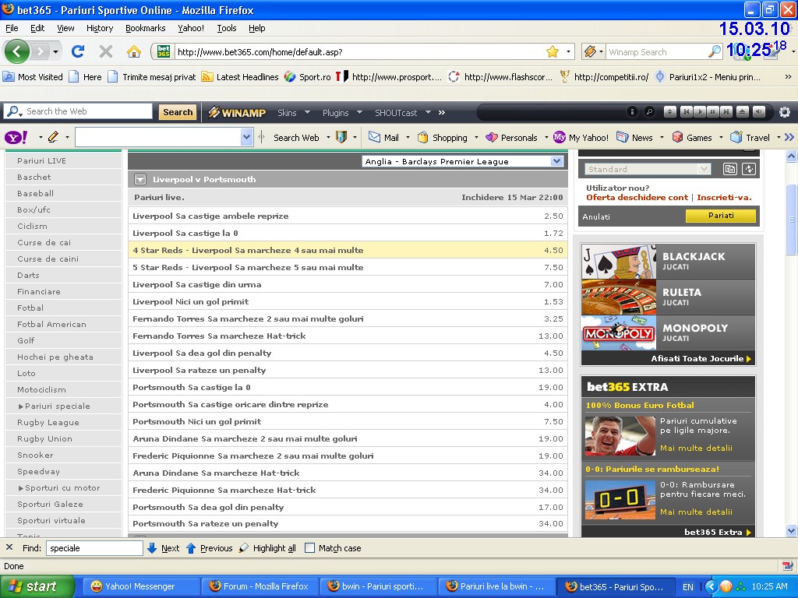Click the Winamp toolbar info icon

631,112
